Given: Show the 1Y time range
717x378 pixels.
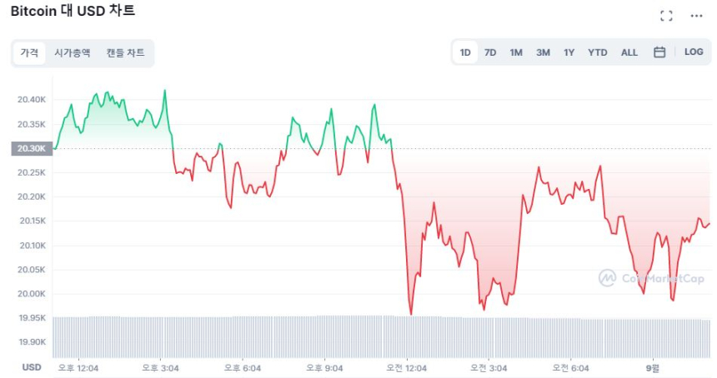Looking at the screenshot, I should [569, 52].
